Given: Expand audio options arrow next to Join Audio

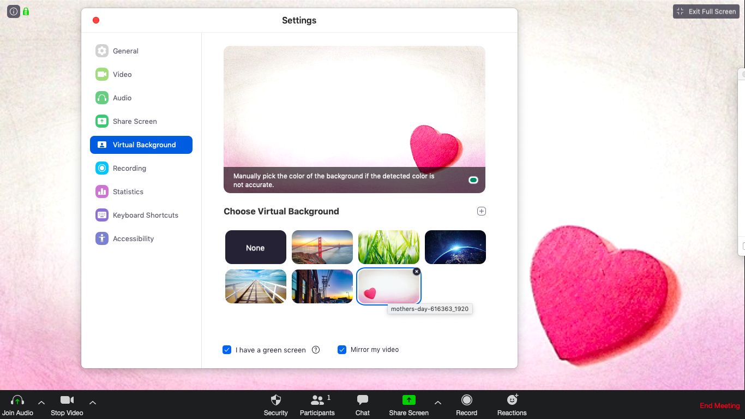Looking at the screenshot, I should pos(41,403).
